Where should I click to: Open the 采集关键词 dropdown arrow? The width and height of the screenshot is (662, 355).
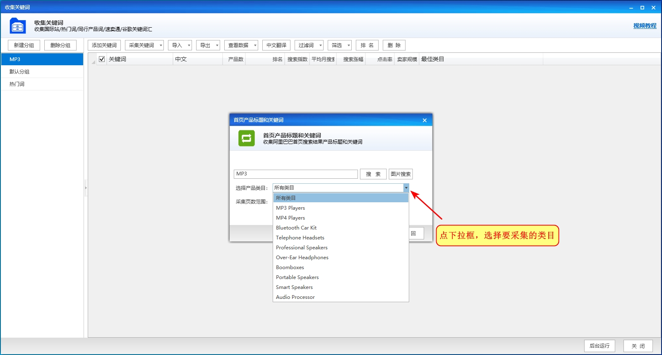(x=161, y=45)
